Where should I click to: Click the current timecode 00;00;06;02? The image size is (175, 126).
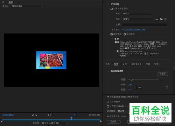click(8, 115)
